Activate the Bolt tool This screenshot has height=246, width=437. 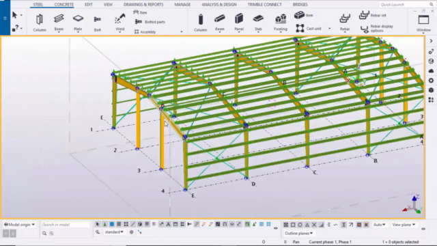[x=97, y=23]
